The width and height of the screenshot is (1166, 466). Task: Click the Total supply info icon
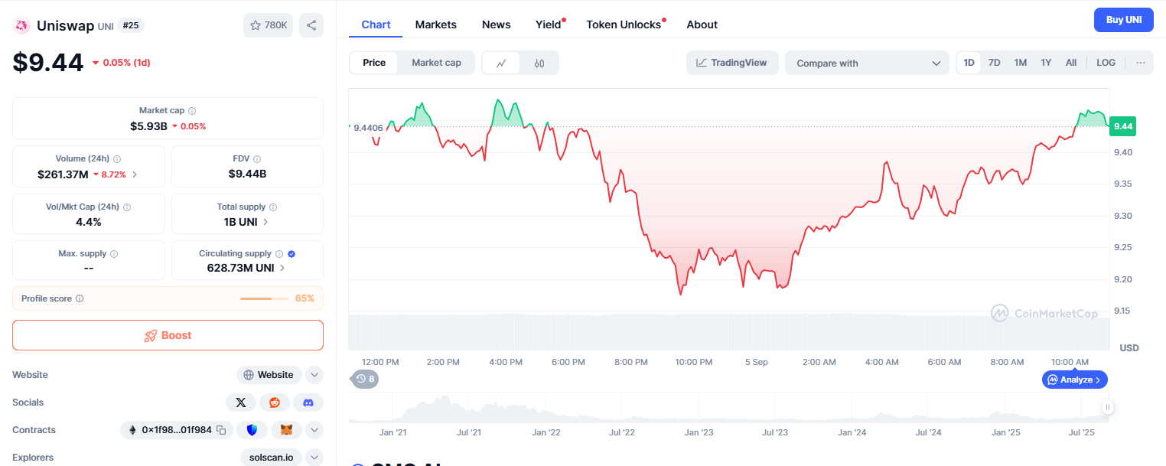click(273, 207)
